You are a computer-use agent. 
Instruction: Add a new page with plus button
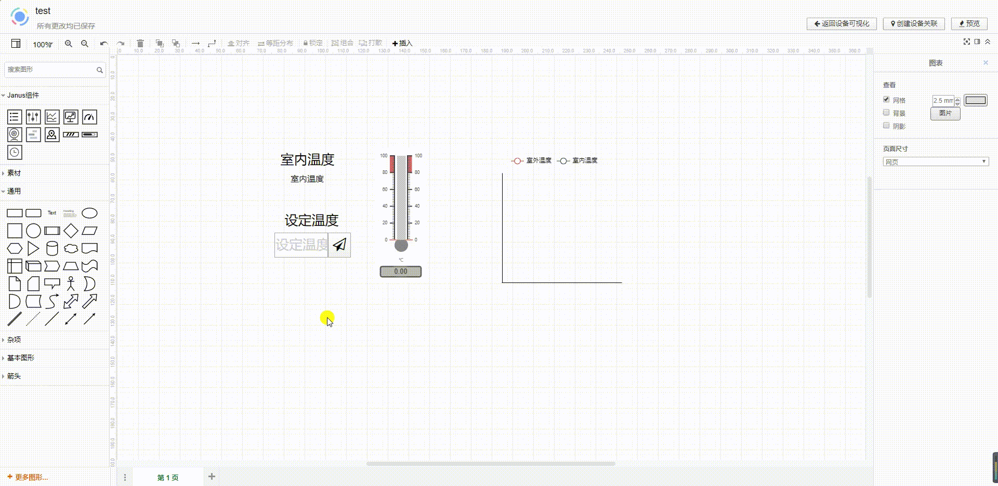212,477
